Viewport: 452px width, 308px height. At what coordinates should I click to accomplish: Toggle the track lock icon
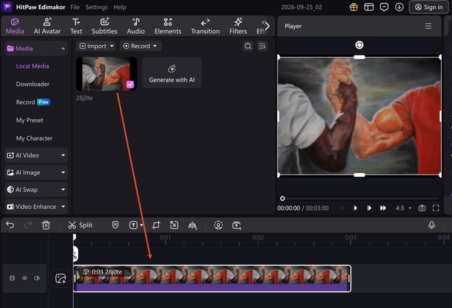pos(12,278)
